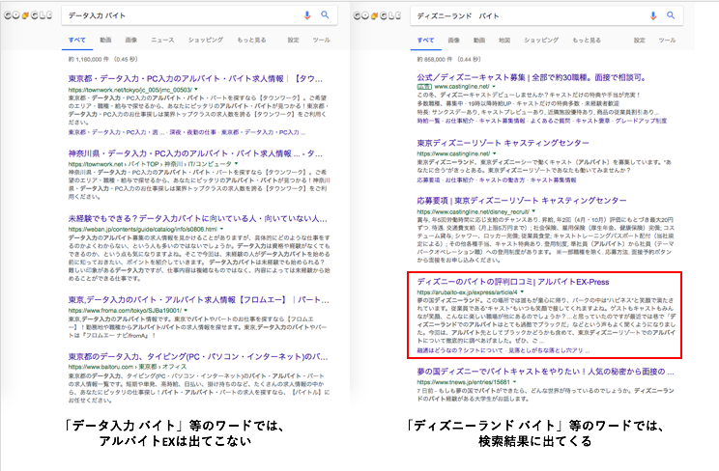Click magnifier search icon in left search box

[x=325, y=14]
